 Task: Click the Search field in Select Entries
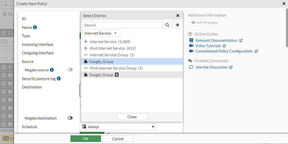(122, 25)
